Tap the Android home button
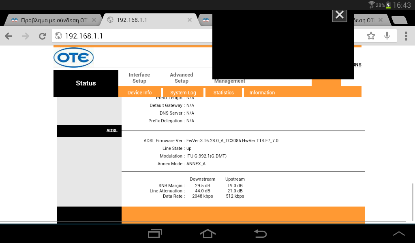The height and width of the screenshot is (243, 415). (x=207, y=234)
